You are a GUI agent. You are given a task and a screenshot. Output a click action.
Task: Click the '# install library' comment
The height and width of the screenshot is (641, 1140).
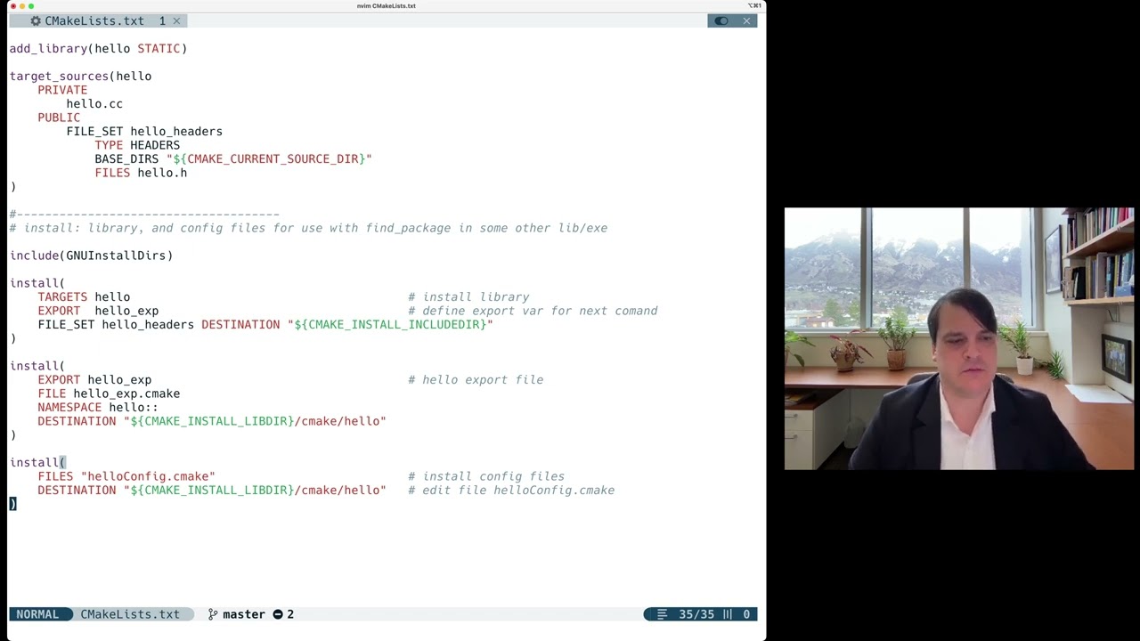[x=468, y=296]
